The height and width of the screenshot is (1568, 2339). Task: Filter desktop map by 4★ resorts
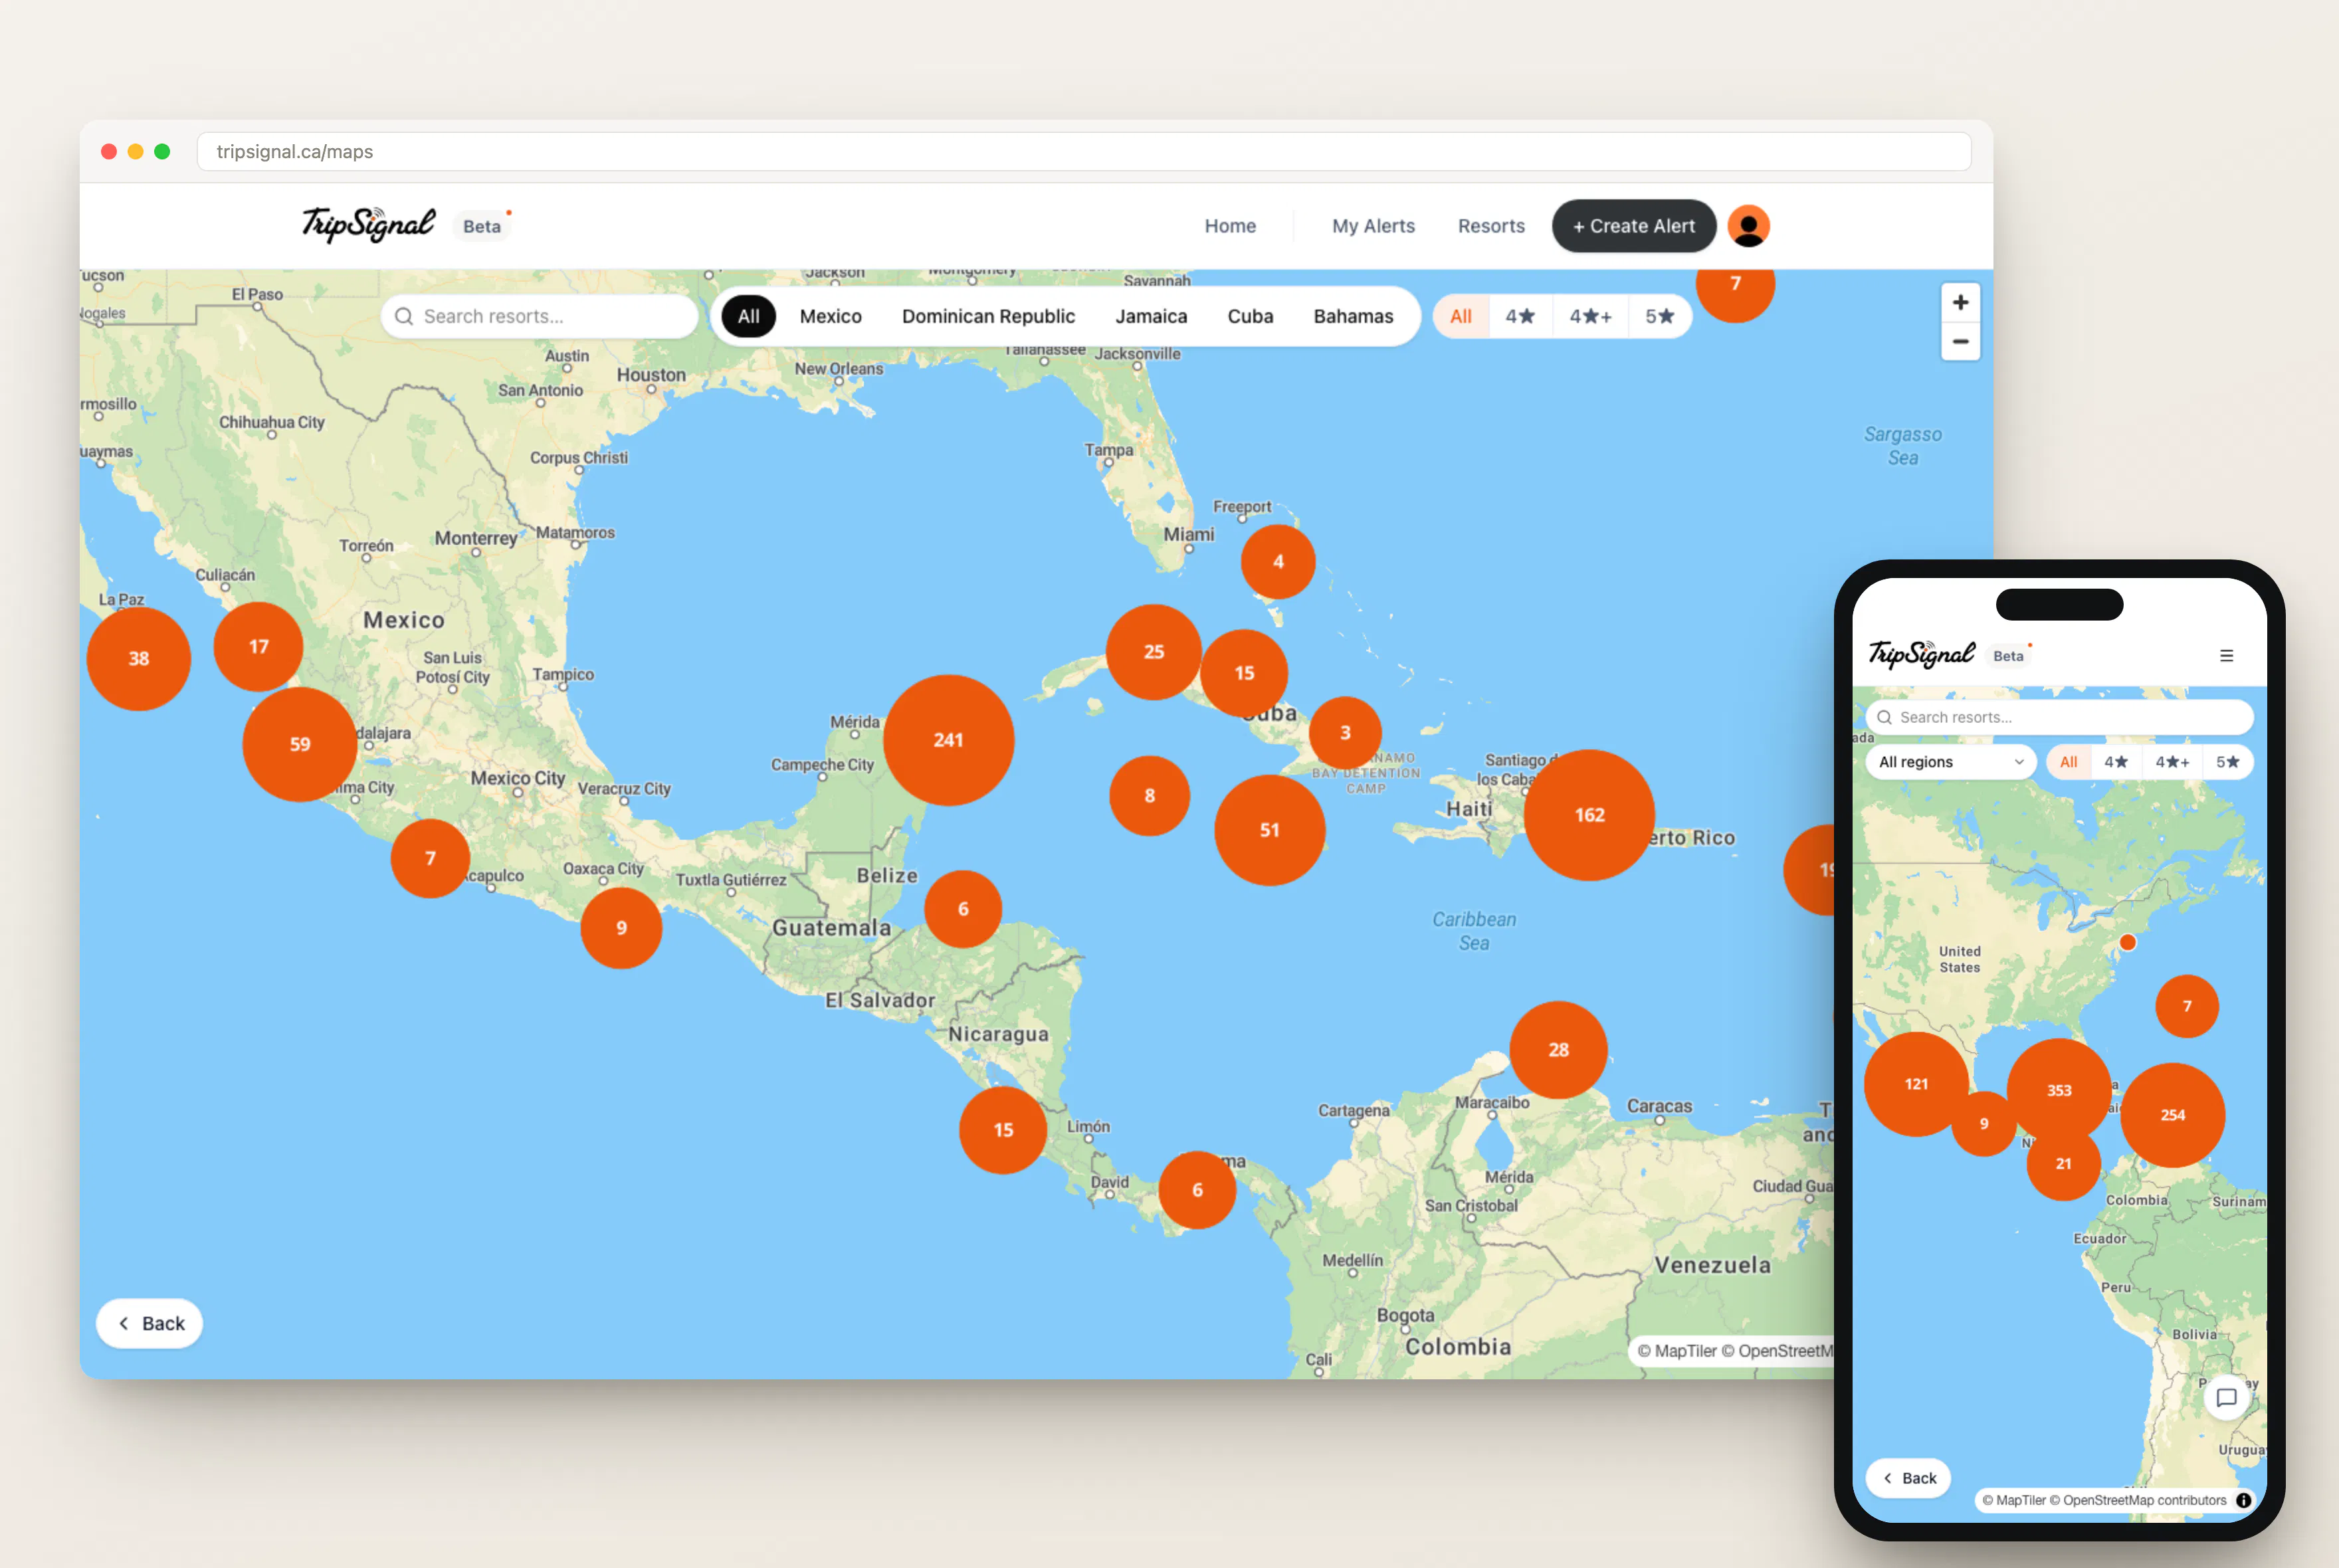tap(1520, 316)
